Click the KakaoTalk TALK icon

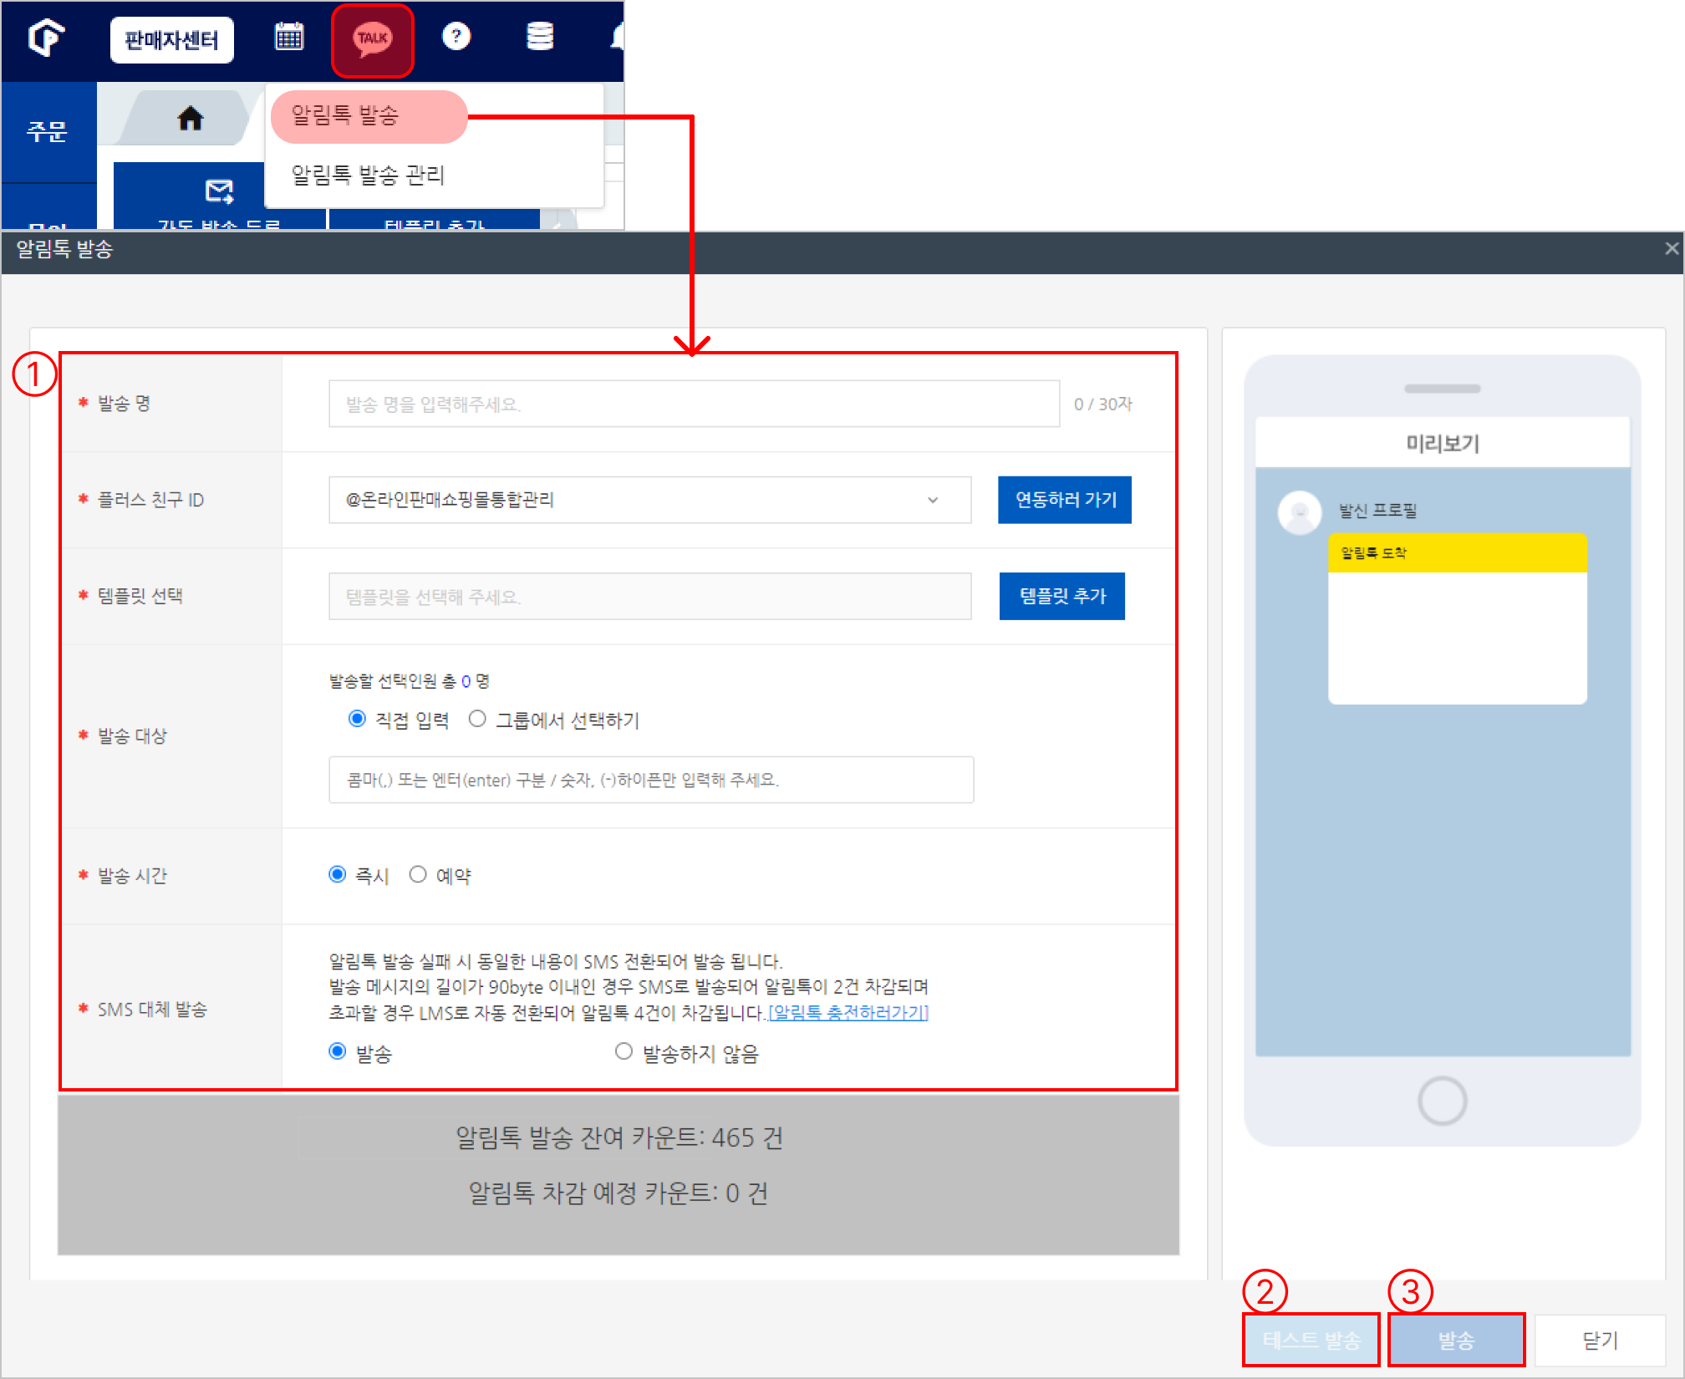pyautogui.click(x=373, y=38)
